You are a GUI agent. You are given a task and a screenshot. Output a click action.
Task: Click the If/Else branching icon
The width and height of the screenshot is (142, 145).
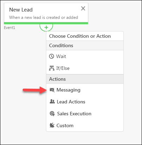tap(52, 68)
